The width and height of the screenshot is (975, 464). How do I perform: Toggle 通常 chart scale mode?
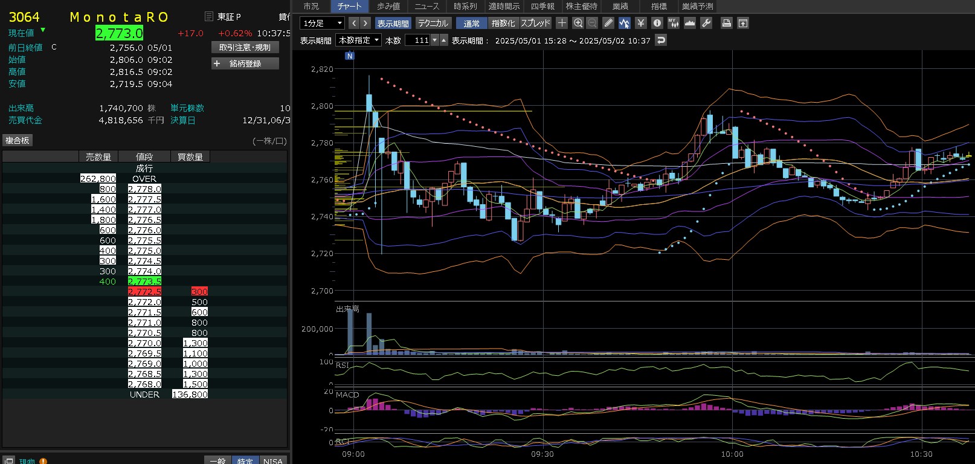472,23
